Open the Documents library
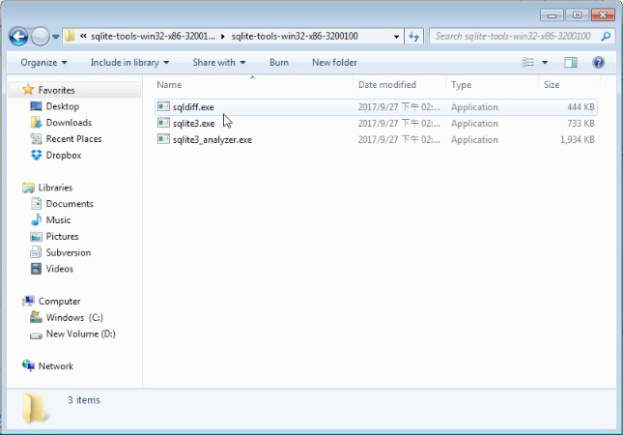Viewport: 623px width, 435px height. pyautogui.click(x=70, y=204)
